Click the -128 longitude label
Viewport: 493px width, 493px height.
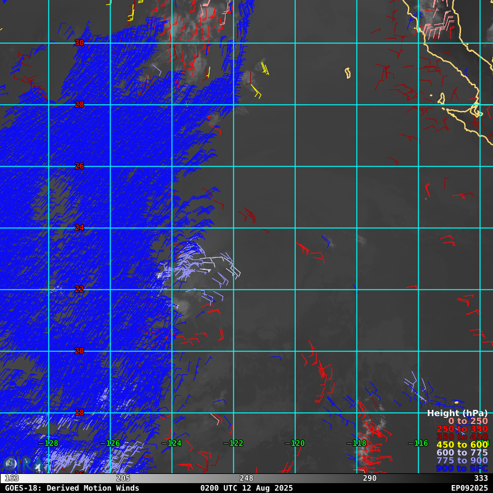pos(49,443)
